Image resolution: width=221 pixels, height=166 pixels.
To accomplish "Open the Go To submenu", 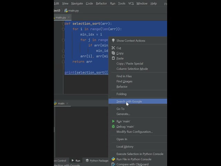I will [138, 109].
